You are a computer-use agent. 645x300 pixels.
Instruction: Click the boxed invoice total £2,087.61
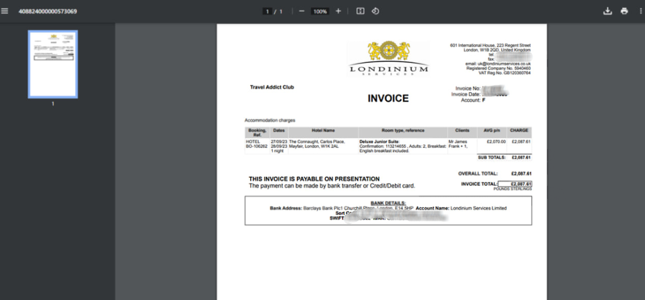click(515, 183)
